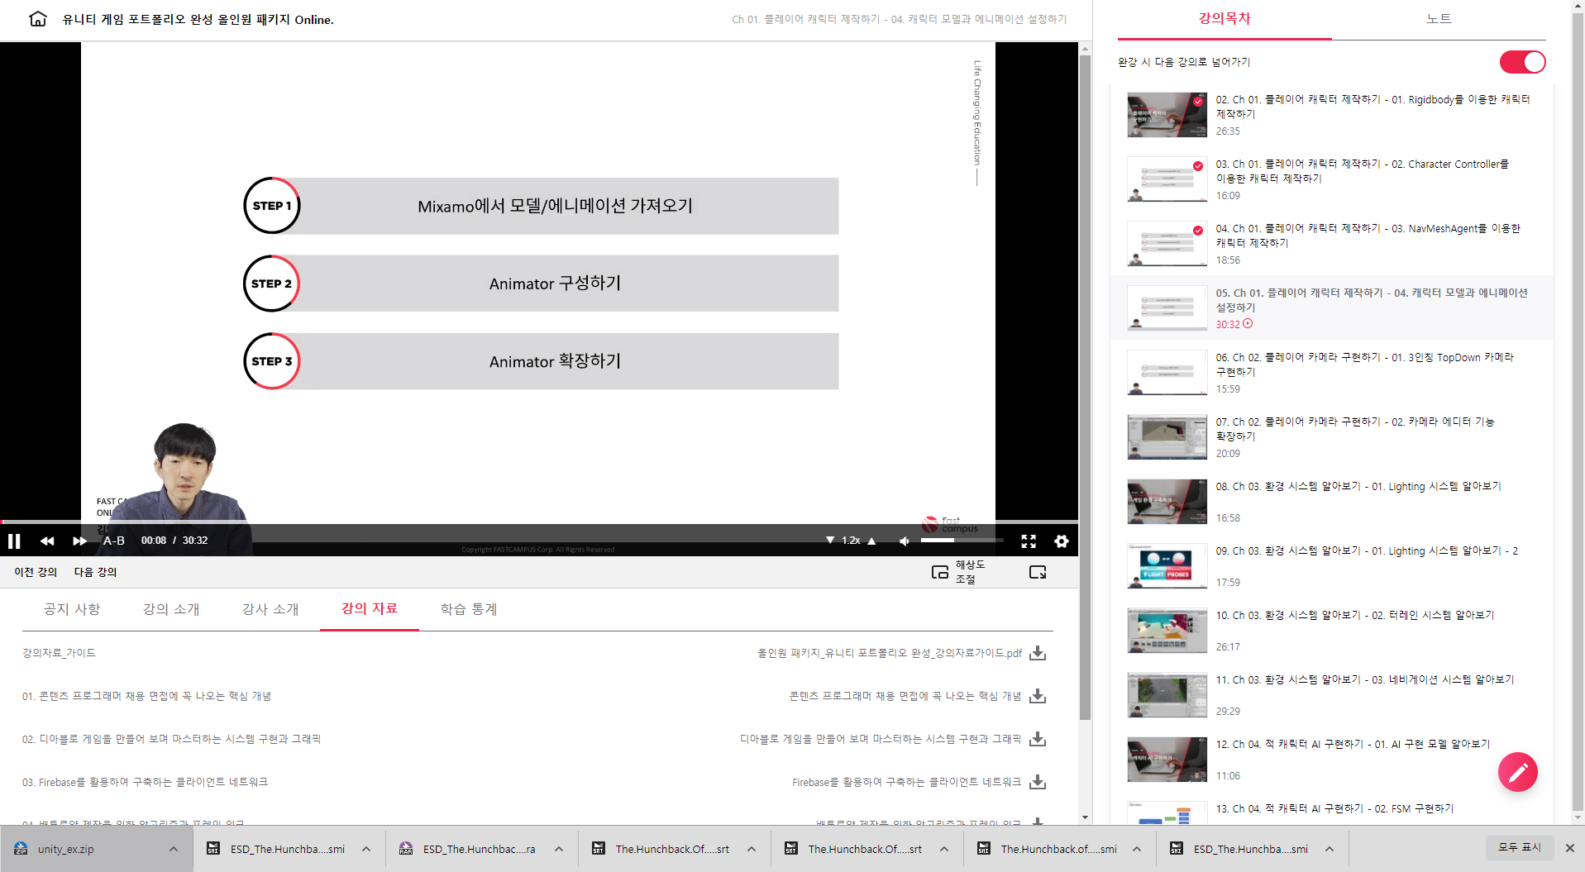Go to next lecture (다음 강의)
This screenshot has height=872, width=1585.
96,572
